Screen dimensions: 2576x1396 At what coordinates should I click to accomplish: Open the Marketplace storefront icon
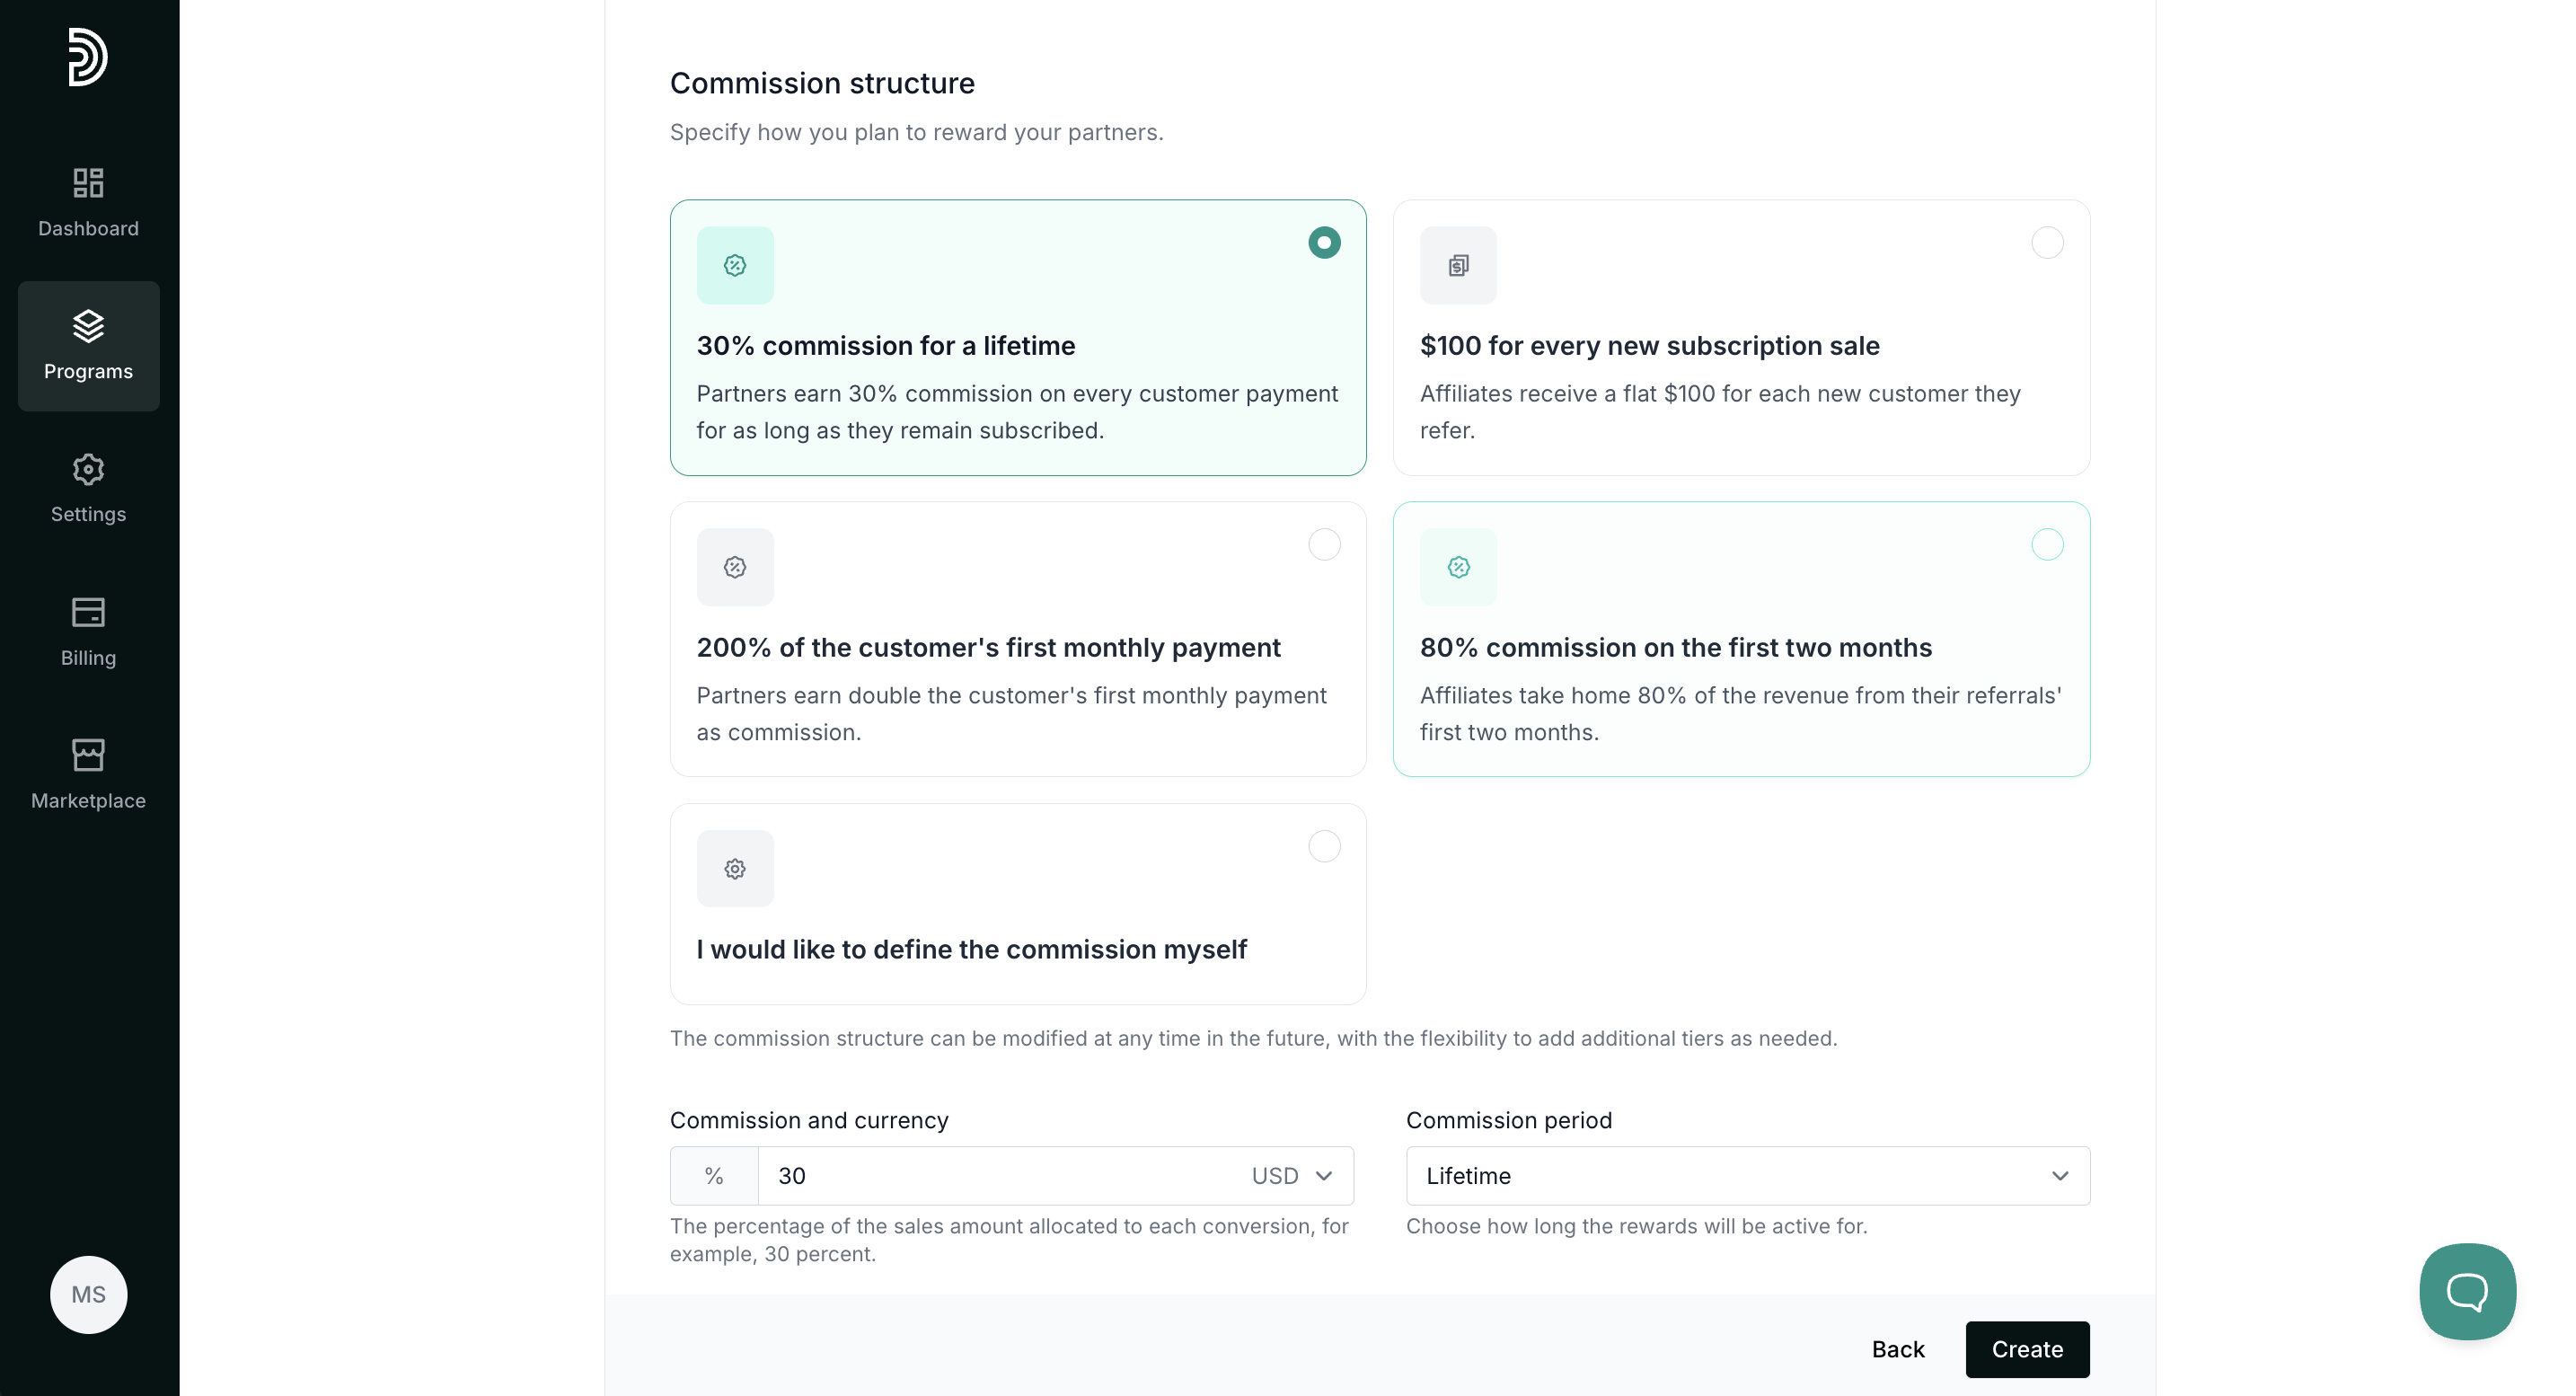click(x=88, y=755)
